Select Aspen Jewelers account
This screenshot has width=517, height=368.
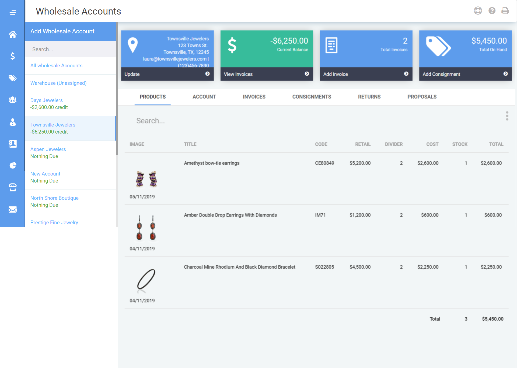pyautogui.click(x=71, y=153)
